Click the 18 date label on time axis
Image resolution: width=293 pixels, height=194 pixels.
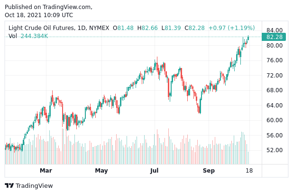pos(249,171)
